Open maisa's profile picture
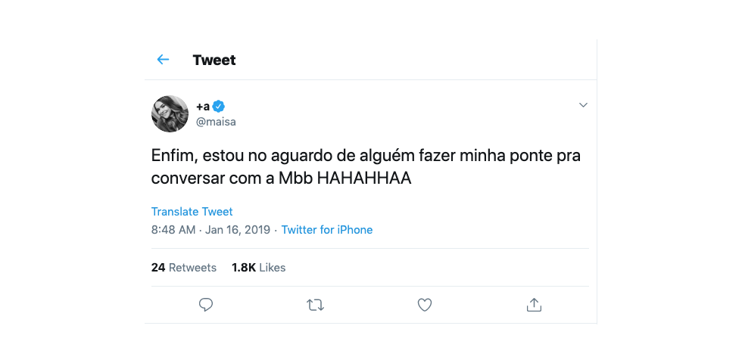The width and height of the screenshot is (742, 363). [170, 114]
